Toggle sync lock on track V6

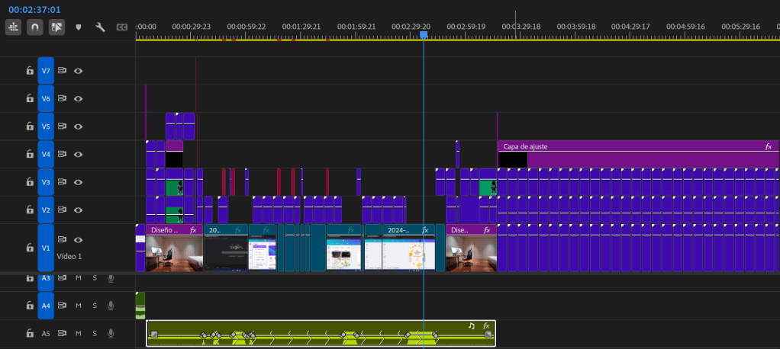click(63, 99)
